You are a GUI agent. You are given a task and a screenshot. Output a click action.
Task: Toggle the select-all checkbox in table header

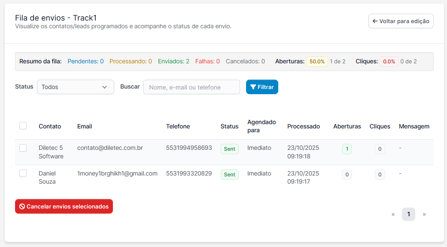pos(23,126)
